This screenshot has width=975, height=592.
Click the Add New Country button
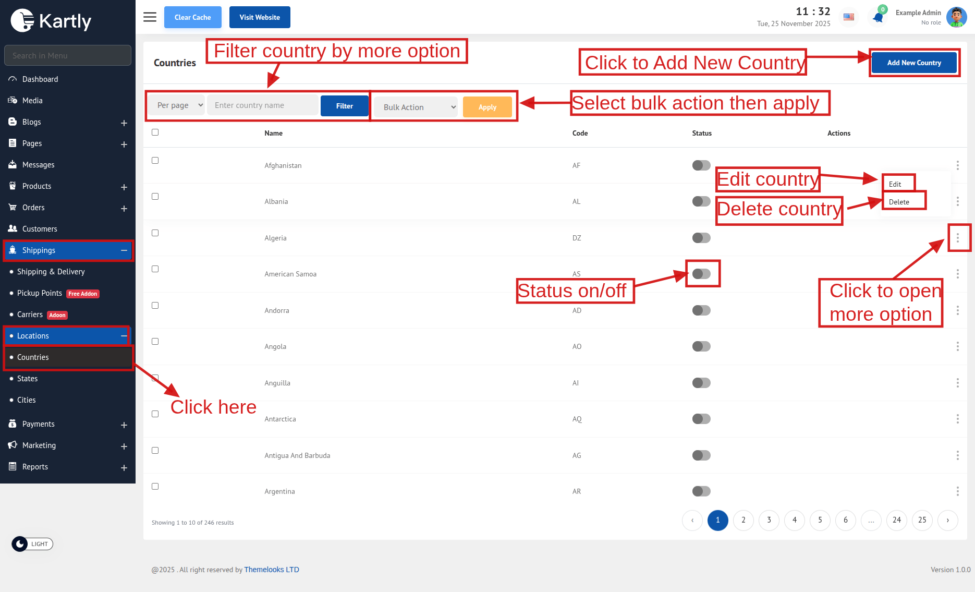pos(914,63)
